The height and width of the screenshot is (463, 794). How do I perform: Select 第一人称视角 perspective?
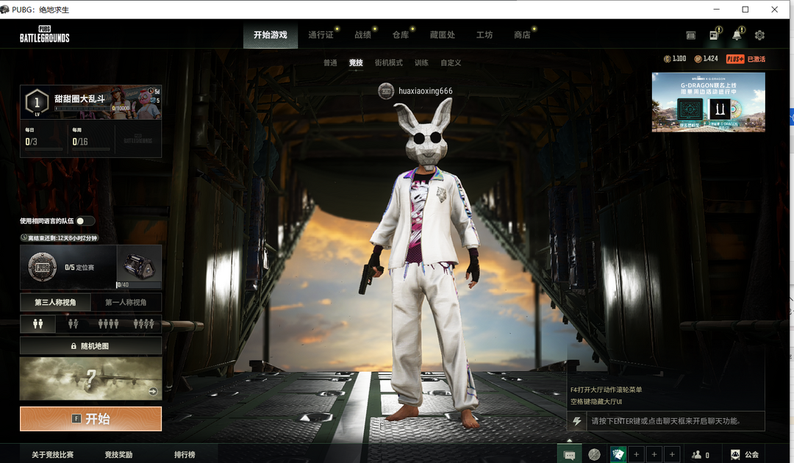click(x=126, y=302)
